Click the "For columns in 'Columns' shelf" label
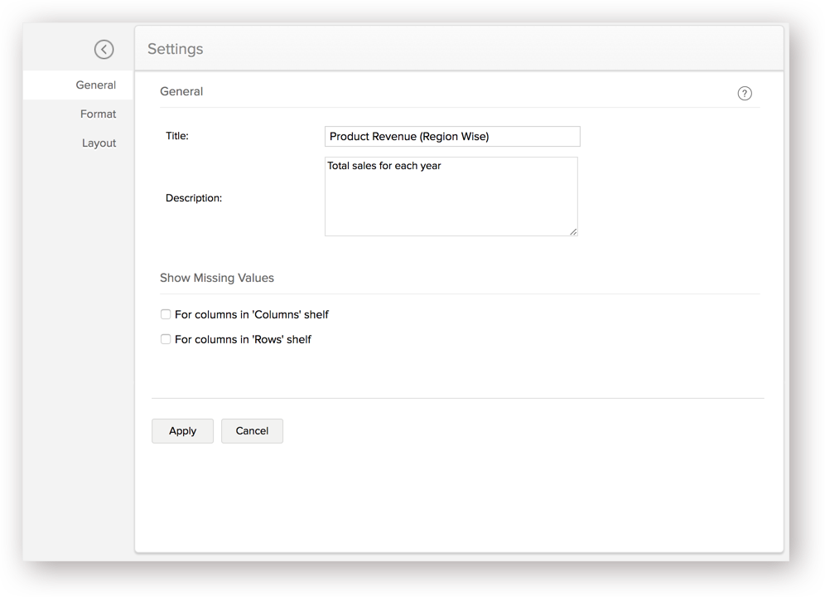The image size is (825, 597). pyautogui.click(x=252, y=314)
